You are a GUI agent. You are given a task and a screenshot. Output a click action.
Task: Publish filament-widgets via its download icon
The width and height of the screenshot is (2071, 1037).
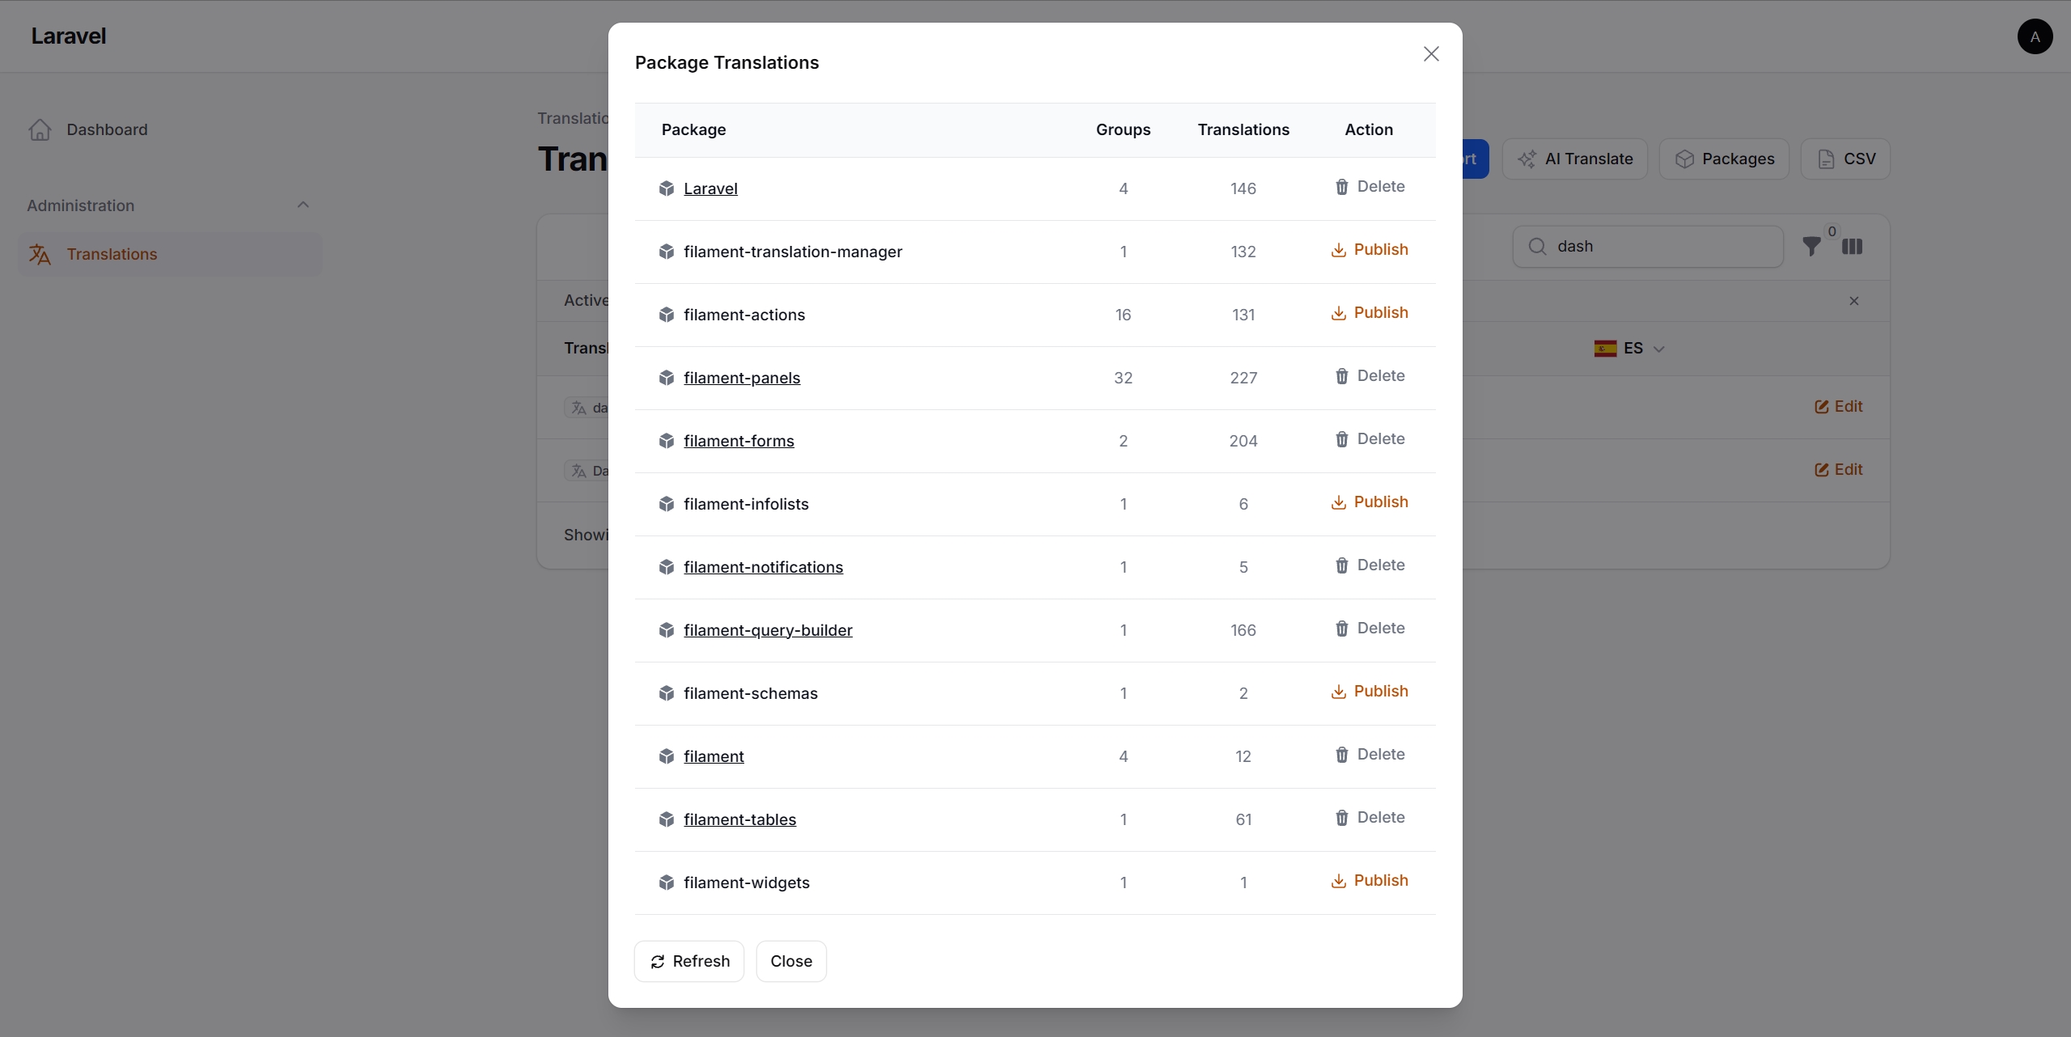pos(1339,881)
